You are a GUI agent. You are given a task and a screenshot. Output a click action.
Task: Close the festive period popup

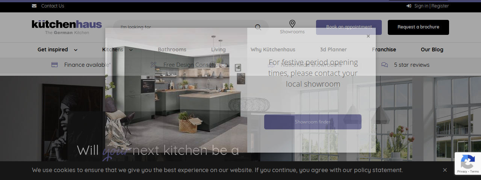tap(368, 36)
